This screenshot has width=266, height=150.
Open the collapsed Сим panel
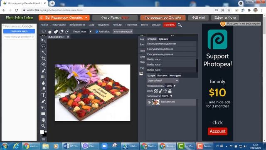click(142, 57)
